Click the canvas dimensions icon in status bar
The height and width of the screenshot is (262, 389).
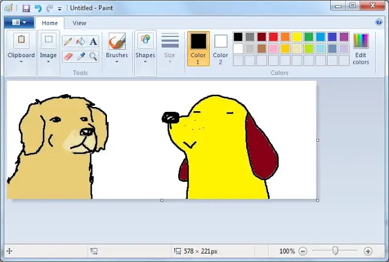177,251
